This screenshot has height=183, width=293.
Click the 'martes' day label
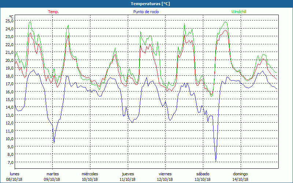(x=52, y=174)
